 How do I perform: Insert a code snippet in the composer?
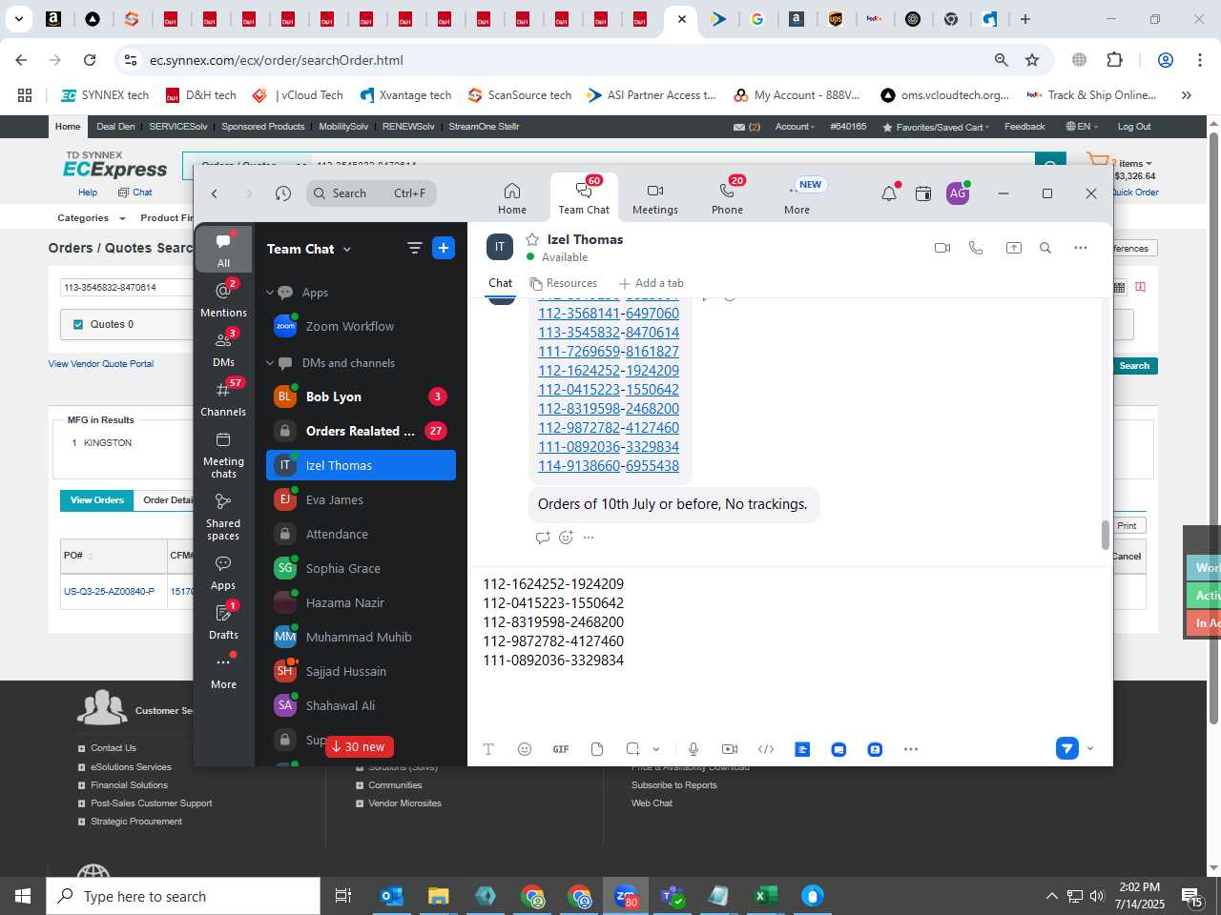[x=766, y=749]
